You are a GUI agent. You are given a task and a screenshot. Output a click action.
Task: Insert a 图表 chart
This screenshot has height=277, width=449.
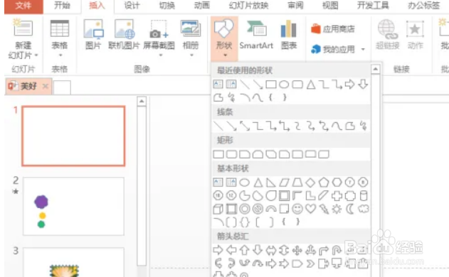pyautogui.click(x=289, y=34)
